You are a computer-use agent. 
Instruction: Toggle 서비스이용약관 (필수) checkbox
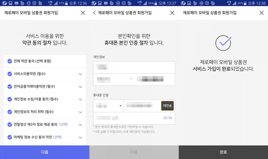coord(10,74)
